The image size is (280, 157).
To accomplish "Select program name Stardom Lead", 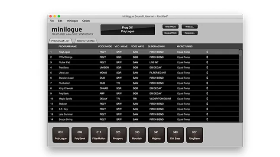I will (66, 78).
